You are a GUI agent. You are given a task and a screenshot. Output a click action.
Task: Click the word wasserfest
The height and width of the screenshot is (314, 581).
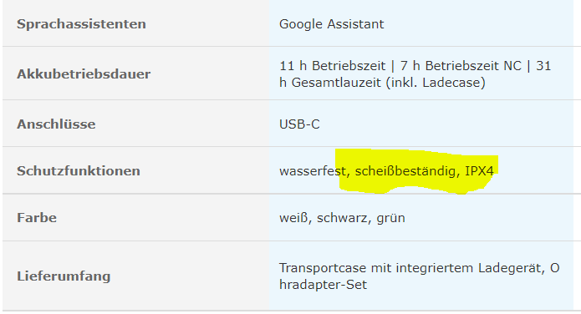point(313,171)
